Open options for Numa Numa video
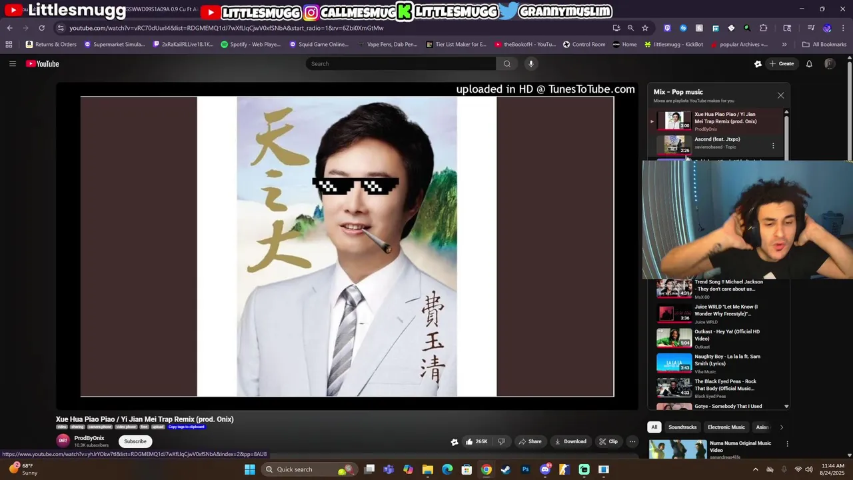The height and width of the screenshot is (480, 853). pyautogui.click(x=787, y=444)
